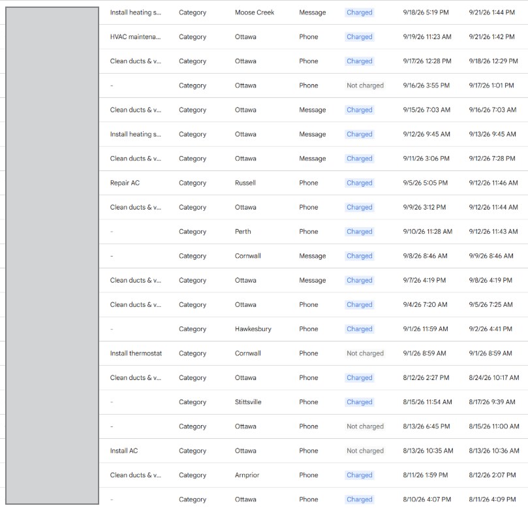Select date 9/12/26 7:28 PM
Screen dimensions: 528x508
(x=492, y=159)
